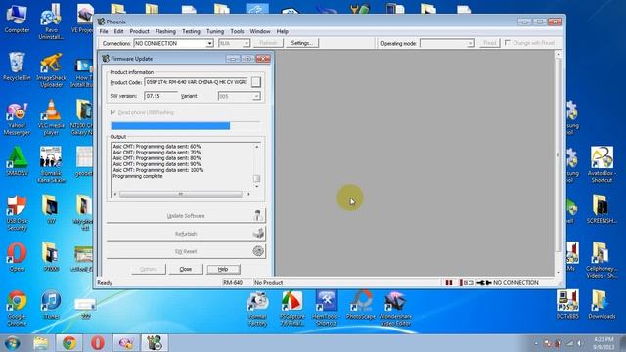The width and height of the screenshot is (626, 352).
Task: Launch Wondershare Video Editor icon
Action: click(x=395, y=309)
